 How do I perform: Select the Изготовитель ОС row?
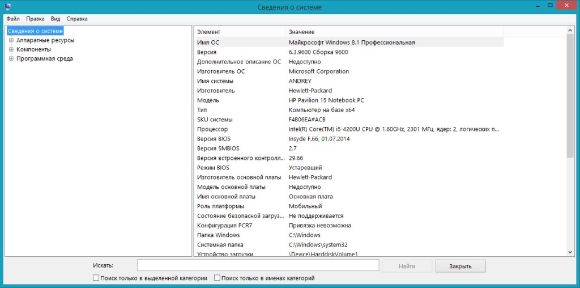click(349, 71)
